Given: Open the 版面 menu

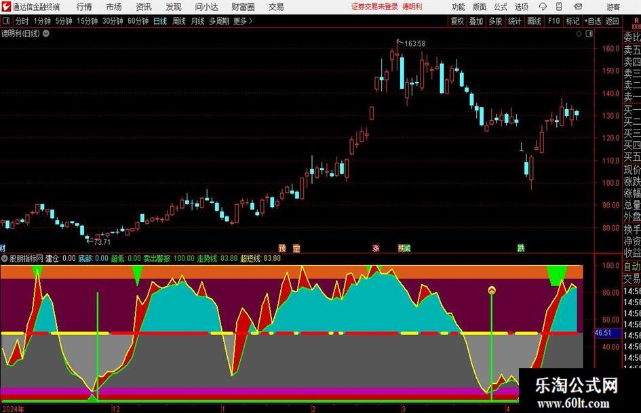Looking at the screenshot, I should 480,7.
